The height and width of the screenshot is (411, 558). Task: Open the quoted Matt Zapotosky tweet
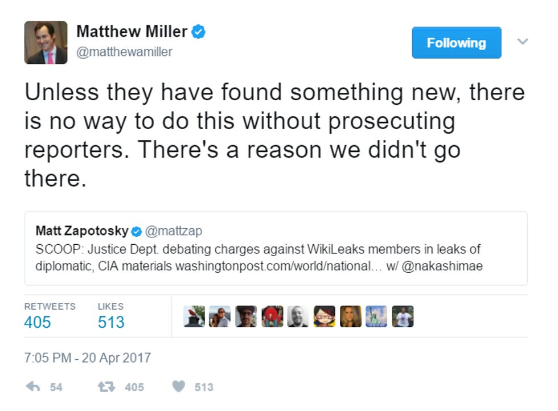coord(276,248)
